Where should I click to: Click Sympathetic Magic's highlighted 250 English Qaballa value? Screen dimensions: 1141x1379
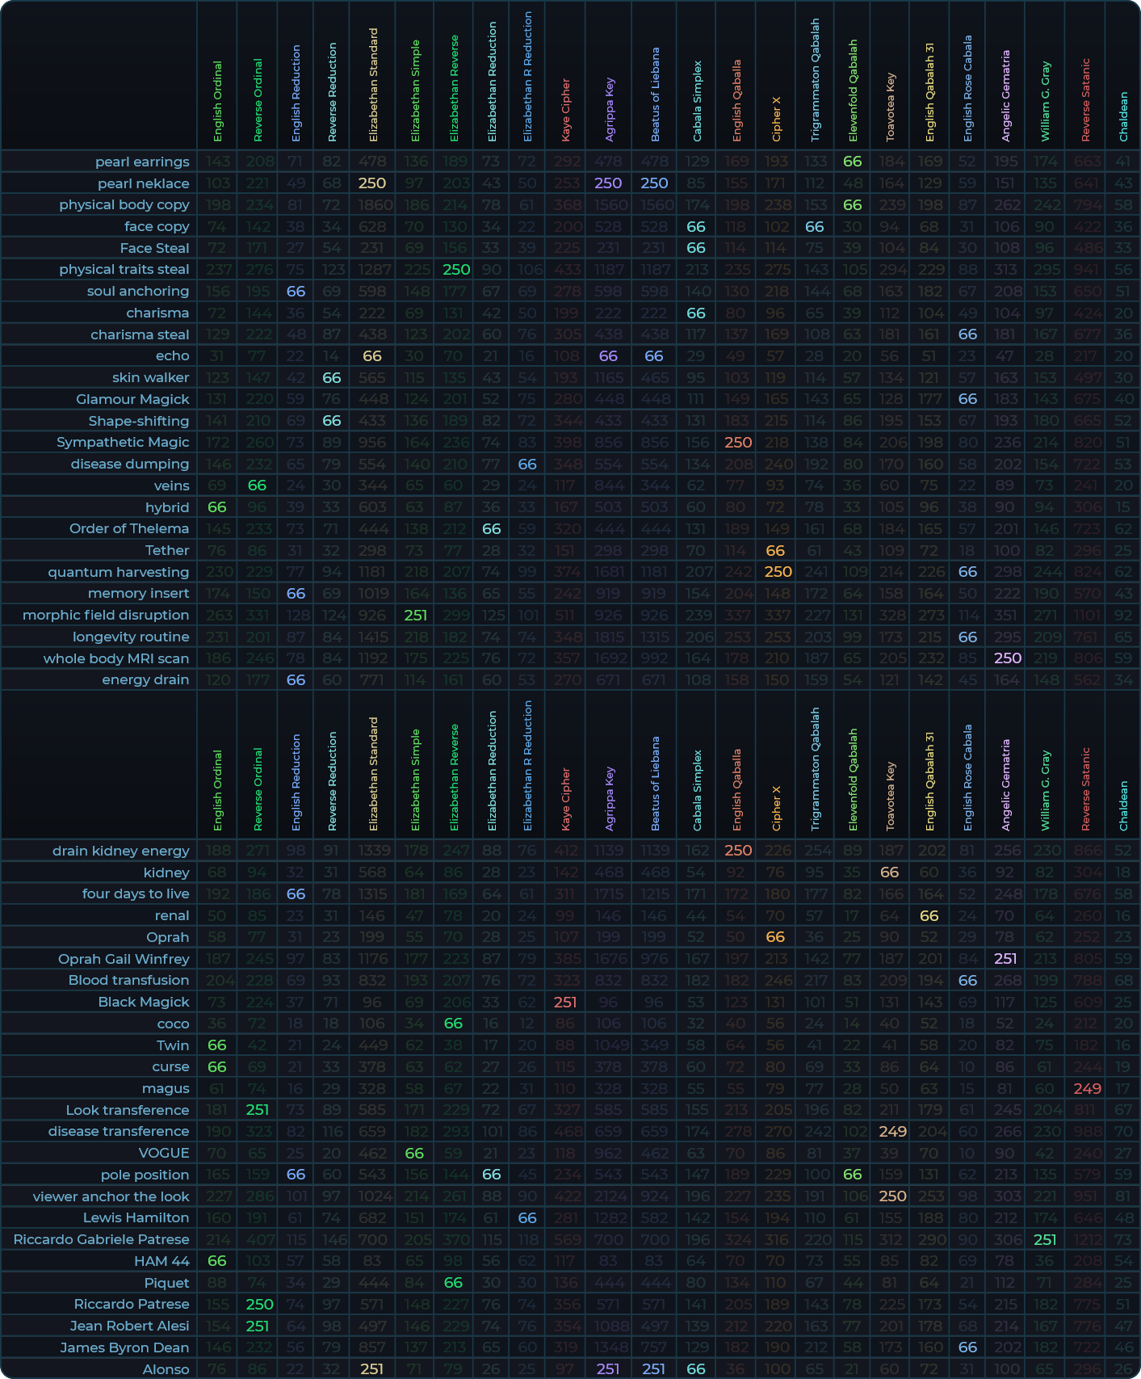[x=738, y=442]
